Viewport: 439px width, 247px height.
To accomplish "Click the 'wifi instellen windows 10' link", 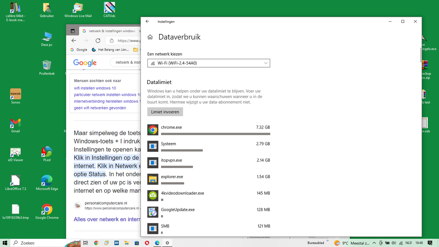I will (95, 88).
